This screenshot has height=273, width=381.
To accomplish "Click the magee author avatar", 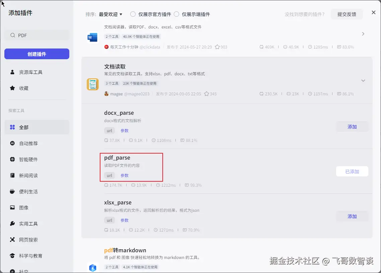I will (x=106, y=94).
